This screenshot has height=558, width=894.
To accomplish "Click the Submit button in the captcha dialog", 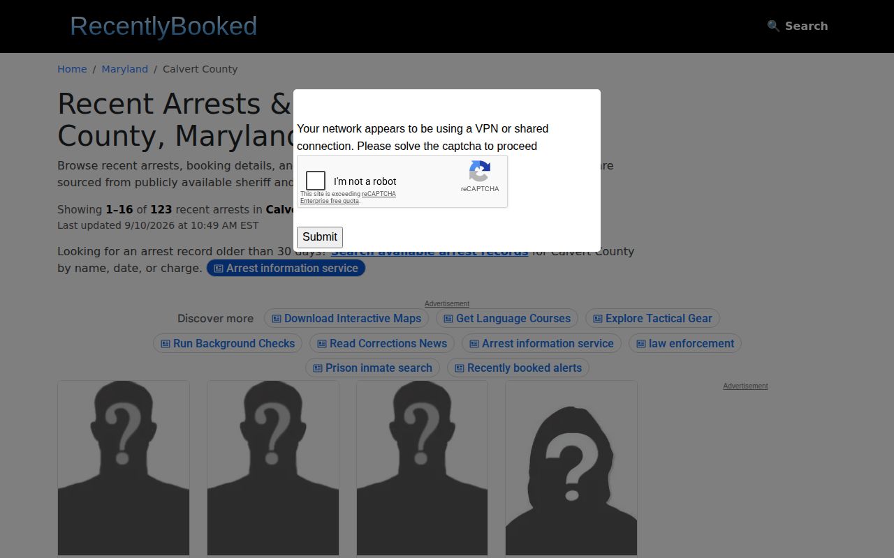I will pos(320,237).
